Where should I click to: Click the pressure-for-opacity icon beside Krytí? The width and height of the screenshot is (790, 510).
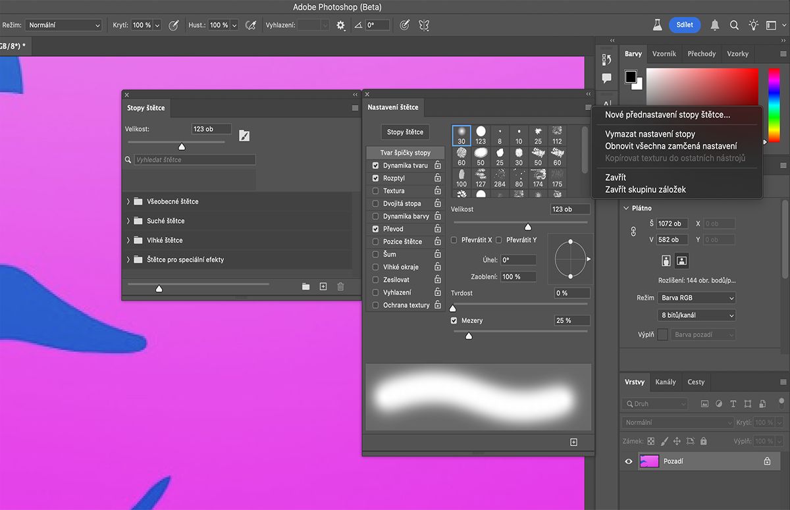tap(174, 25)
